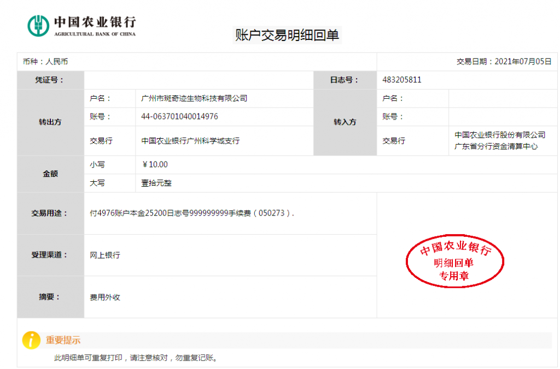Click the Agricultural Bank of China logo
This screenshot has width=560, height=369.
pos(81,26)
